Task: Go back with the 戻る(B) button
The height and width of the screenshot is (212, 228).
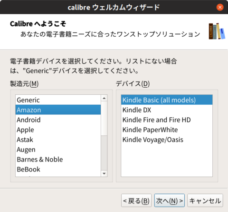Action: [x=136, y=201]
